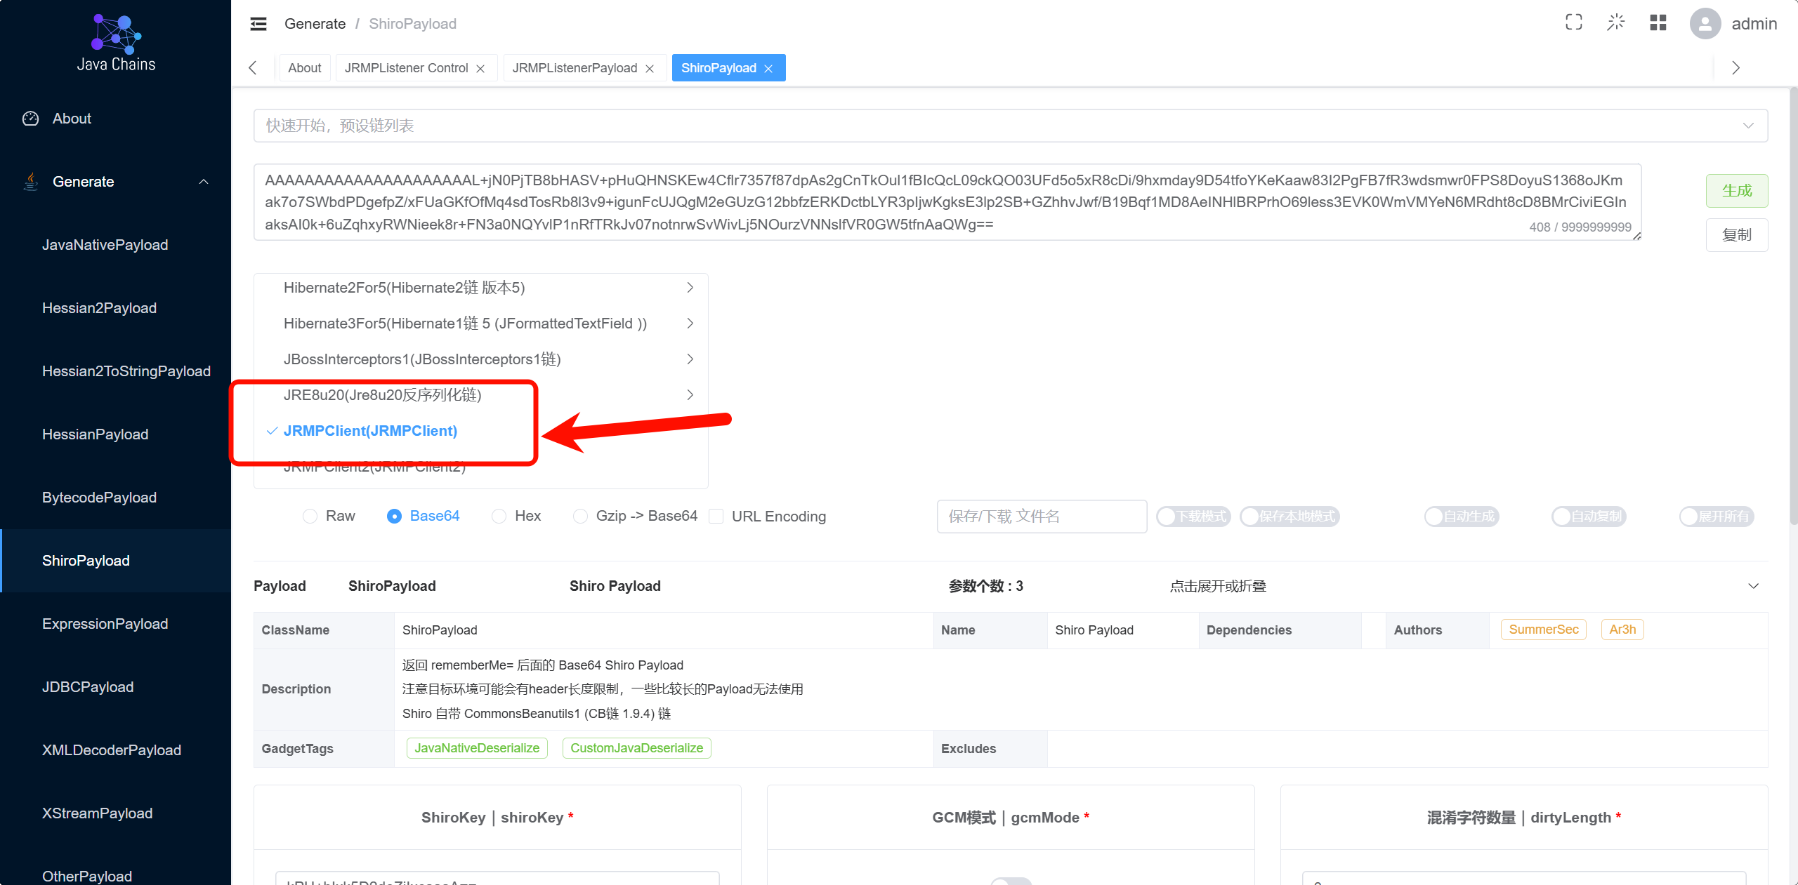Close the JRMPListenerPayload tab

pos(650,69)
